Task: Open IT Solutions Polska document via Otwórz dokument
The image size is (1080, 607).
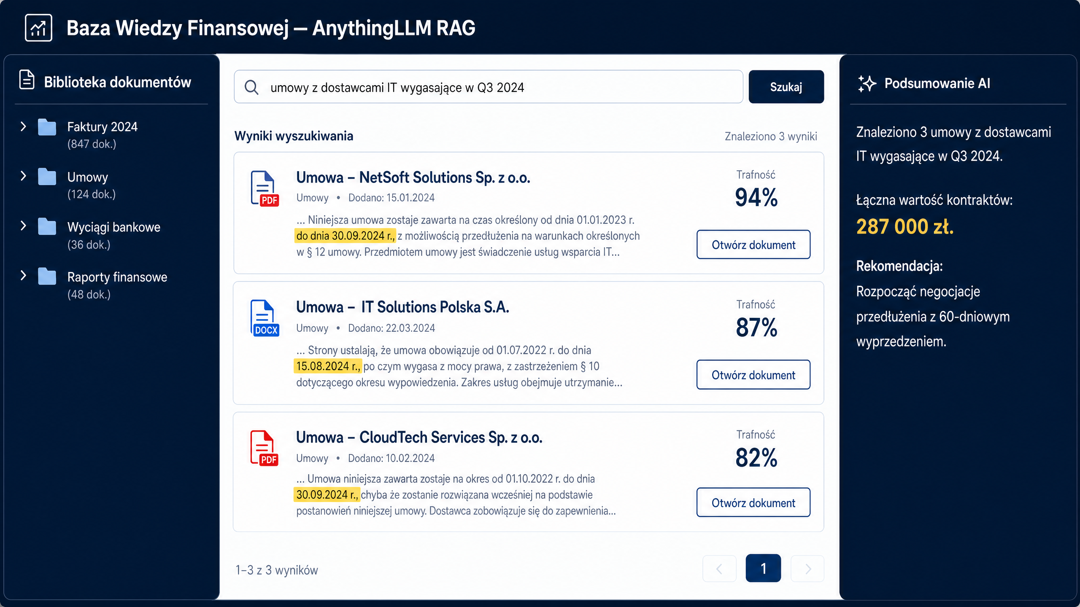Action: tap(753, 375)
